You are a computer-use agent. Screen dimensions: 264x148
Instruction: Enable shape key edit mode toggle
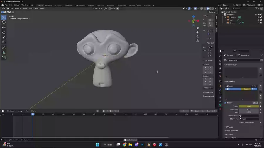pyautogui.click(x=257, y=103)
